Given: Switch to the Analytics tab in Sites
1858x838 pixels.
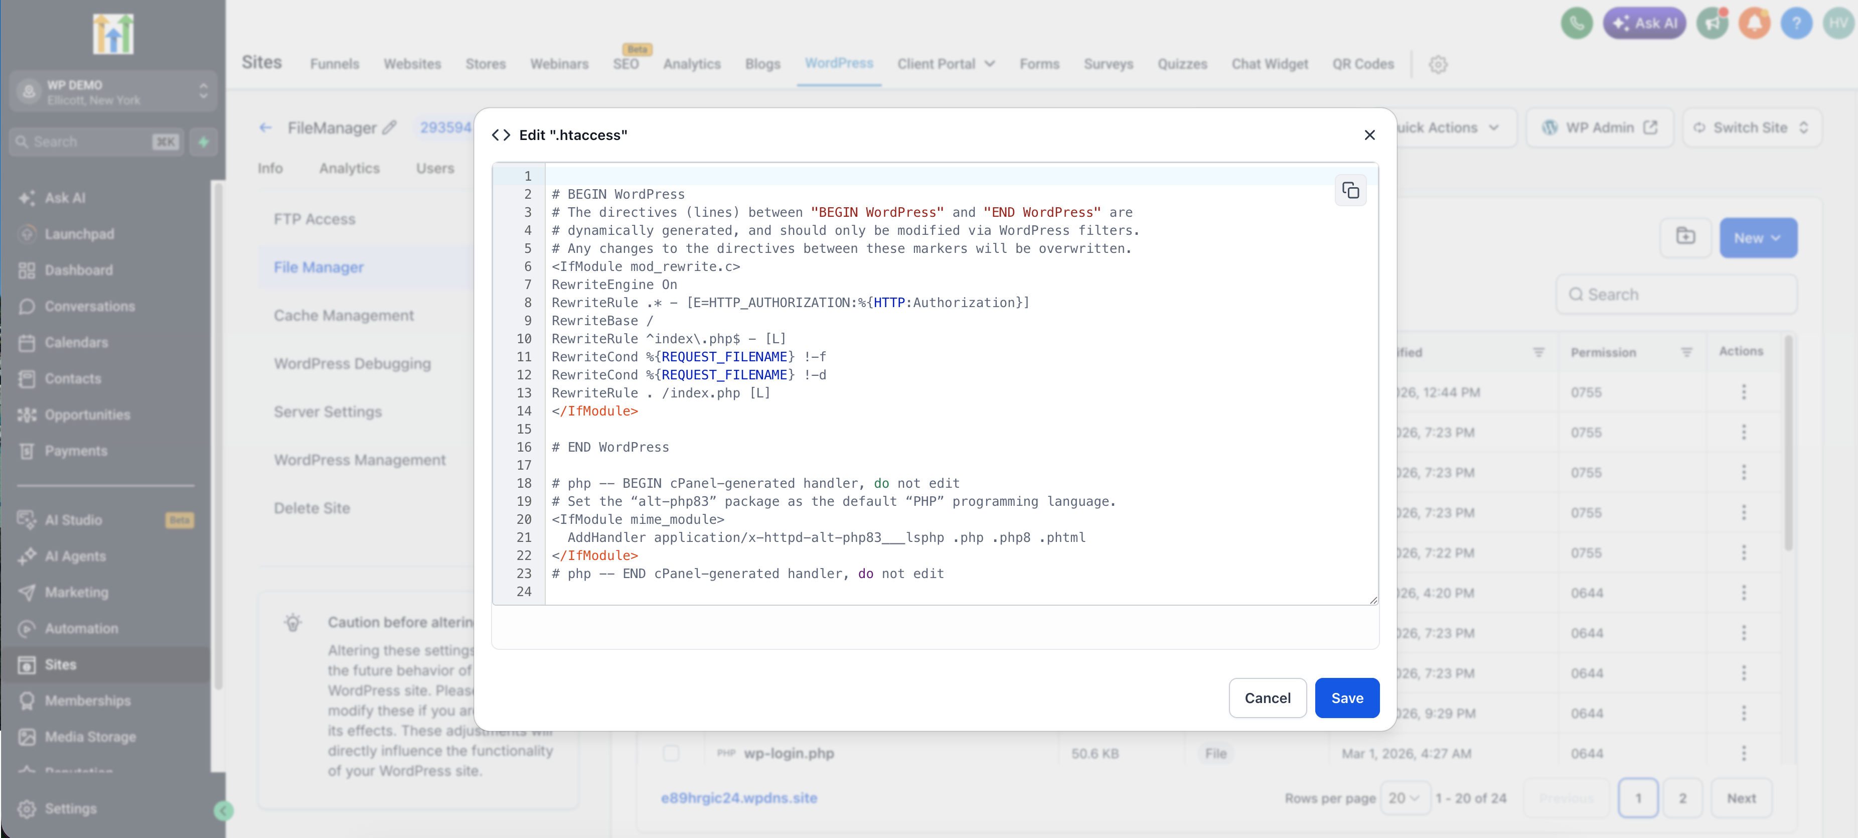Looking at the screenshot, I should 692,64.
